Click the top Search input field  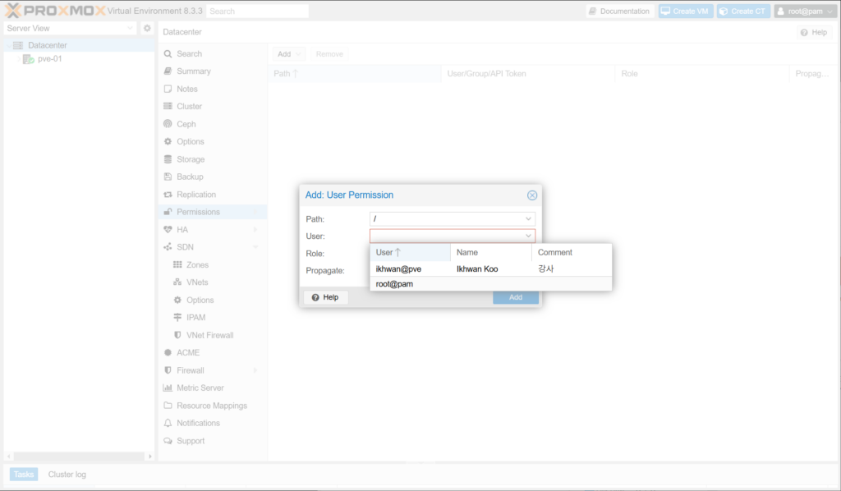click(257, 11)
